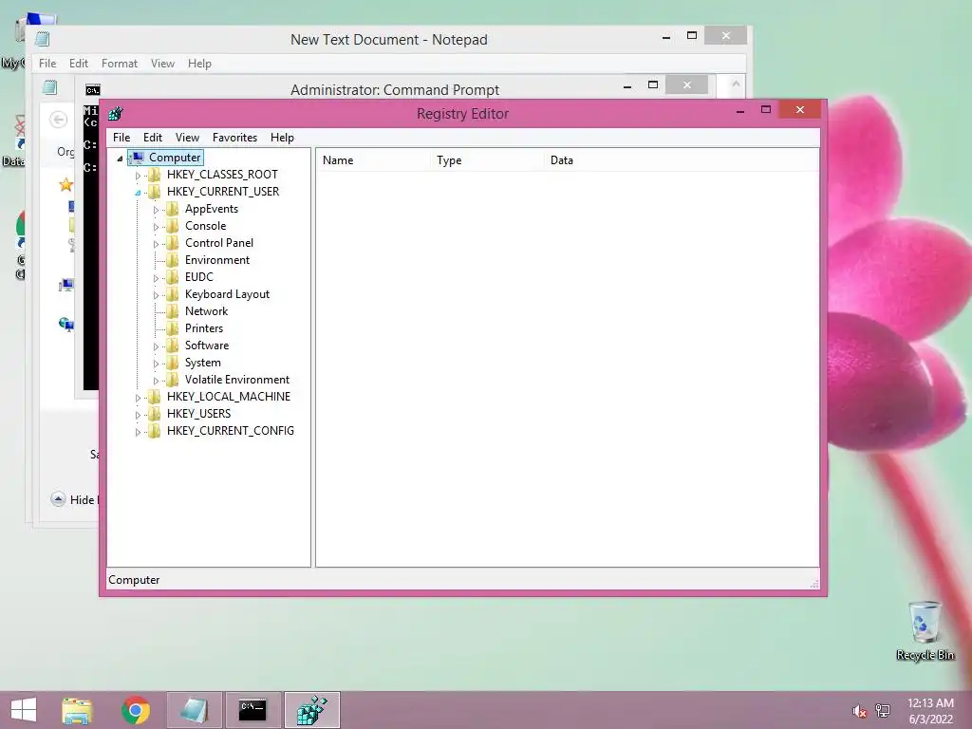Click the Printers folder icon

173,327
